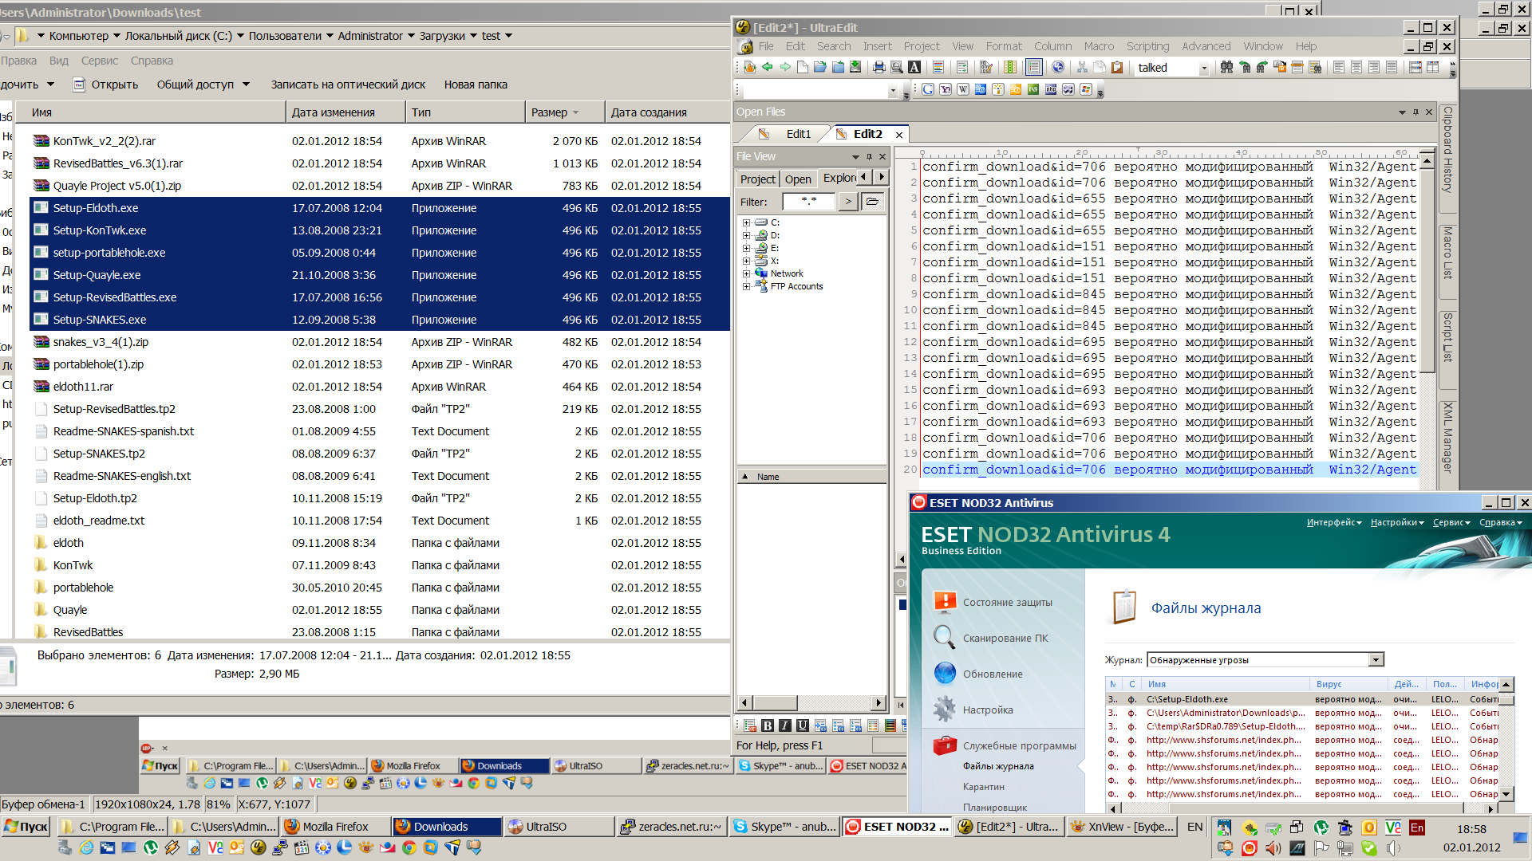Viewport: 1532px width, 861px height.
Task: Click horizontal scrollbar in File View lower pane
Action: [811, 702]
